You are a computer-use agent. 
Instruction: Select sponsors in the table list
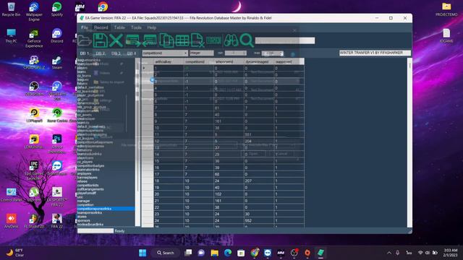[84, 220]
